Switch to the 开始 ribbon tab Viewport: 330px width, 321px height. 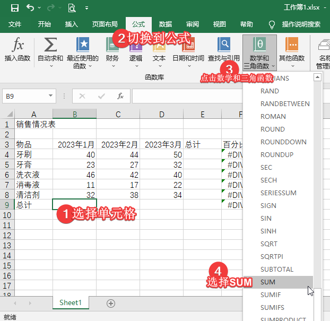[x=45, y=24]
